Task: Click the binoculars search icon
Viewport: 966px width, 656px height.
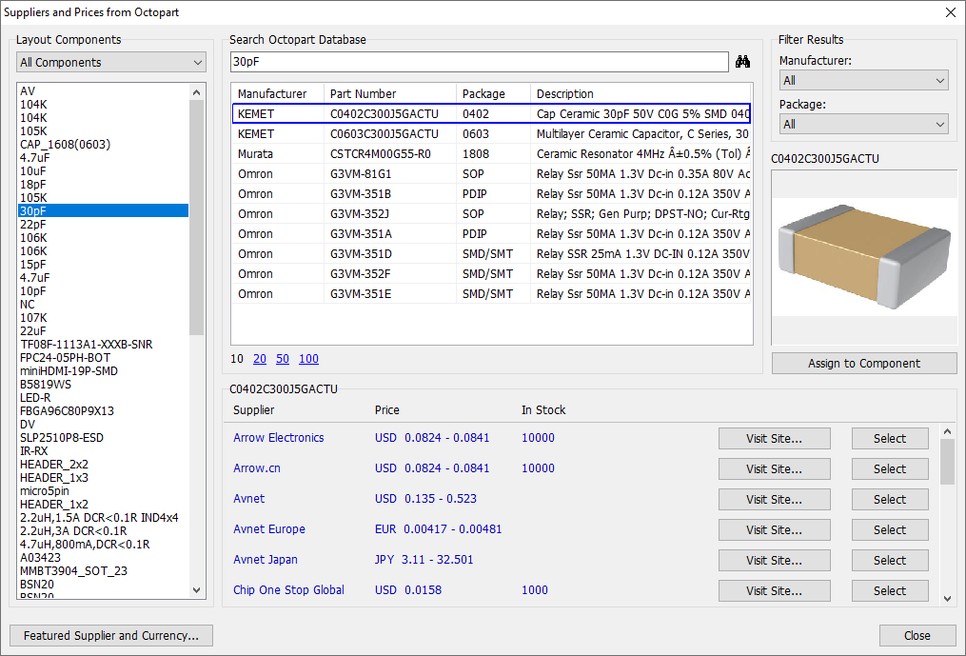Action: pos(742,62)
